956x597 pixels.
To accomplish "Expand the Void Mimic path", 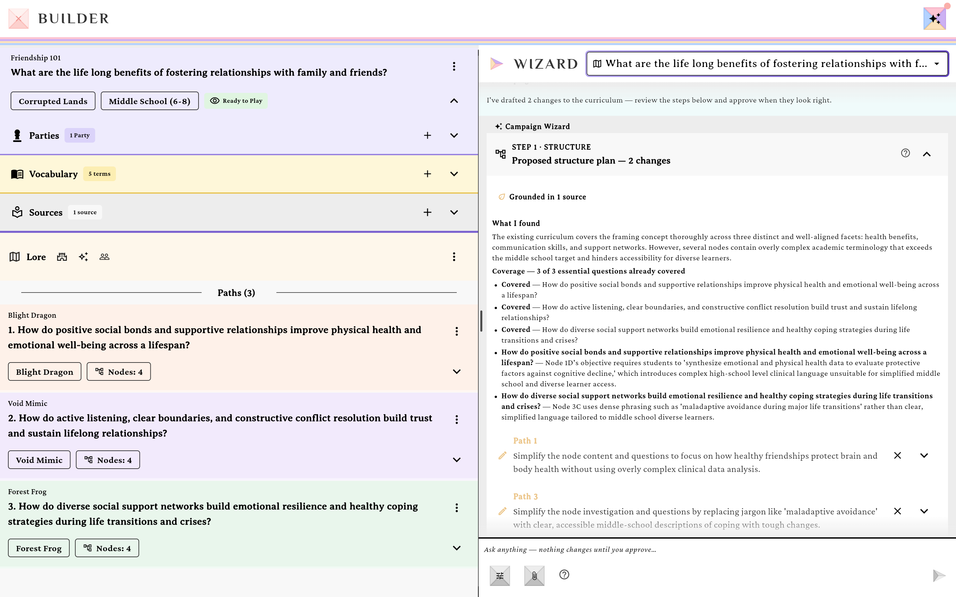I will click(x=457, y=460).
